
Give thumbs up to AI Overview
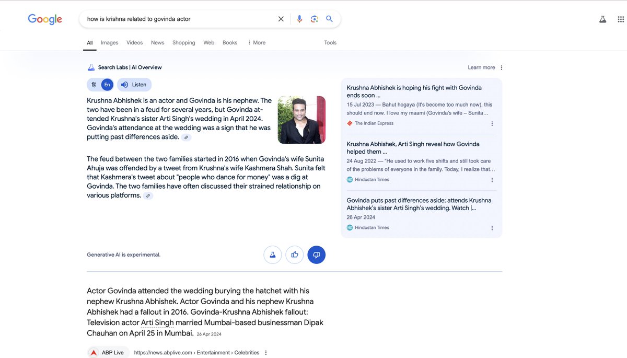coord(295,255)
